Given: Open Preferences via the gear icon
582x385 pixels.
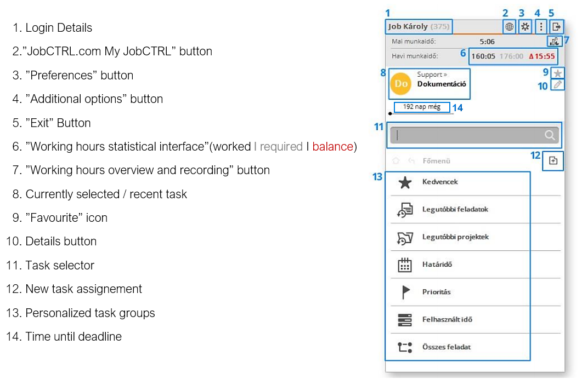Looking at the screenshot, I should pos(525,26).
